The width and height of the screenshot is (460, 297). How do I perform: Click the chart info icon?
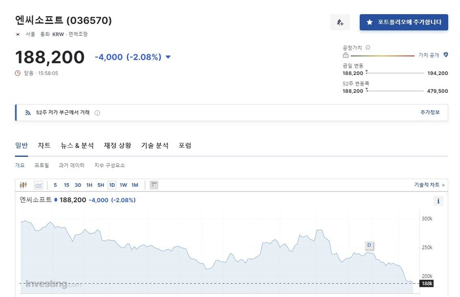pos(438,201)
